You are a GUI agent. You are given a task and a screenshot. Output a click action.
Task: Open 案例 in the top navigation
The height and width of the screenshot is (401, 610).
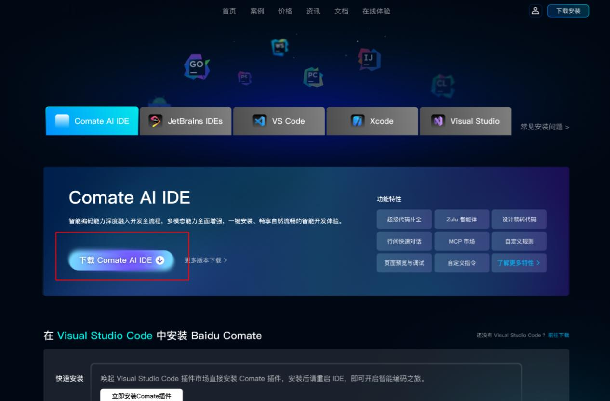click(x=257, y=11)
